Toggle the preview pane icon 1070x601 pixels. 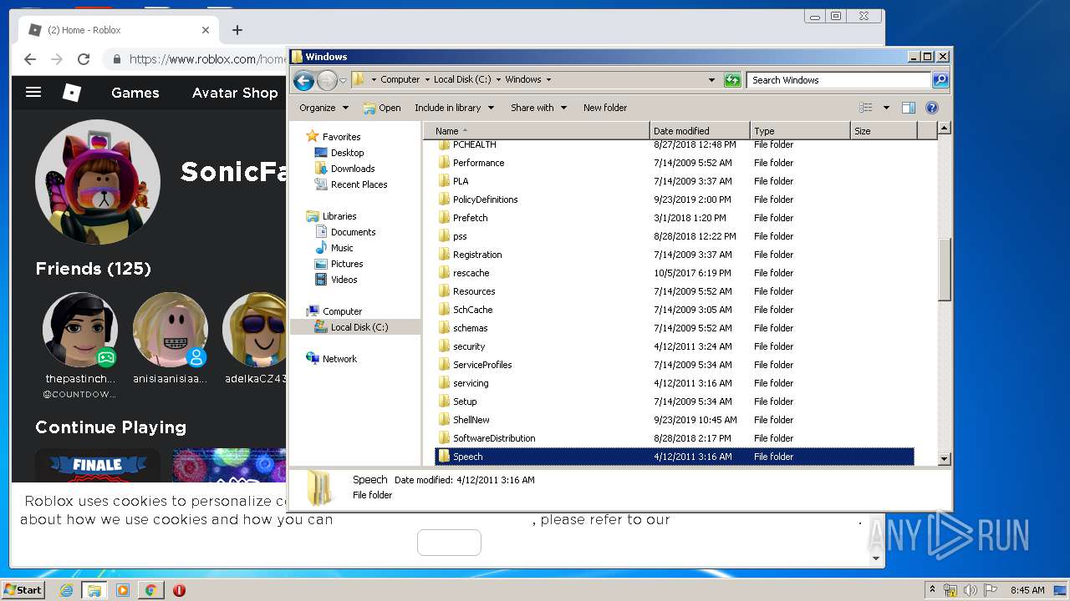909,108
